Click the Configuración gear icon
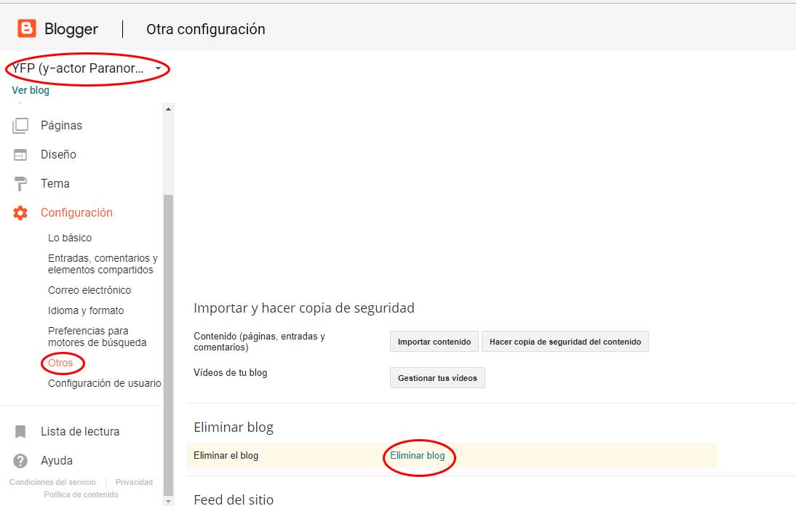Screen dimensions: 796x506 [20, 213]
